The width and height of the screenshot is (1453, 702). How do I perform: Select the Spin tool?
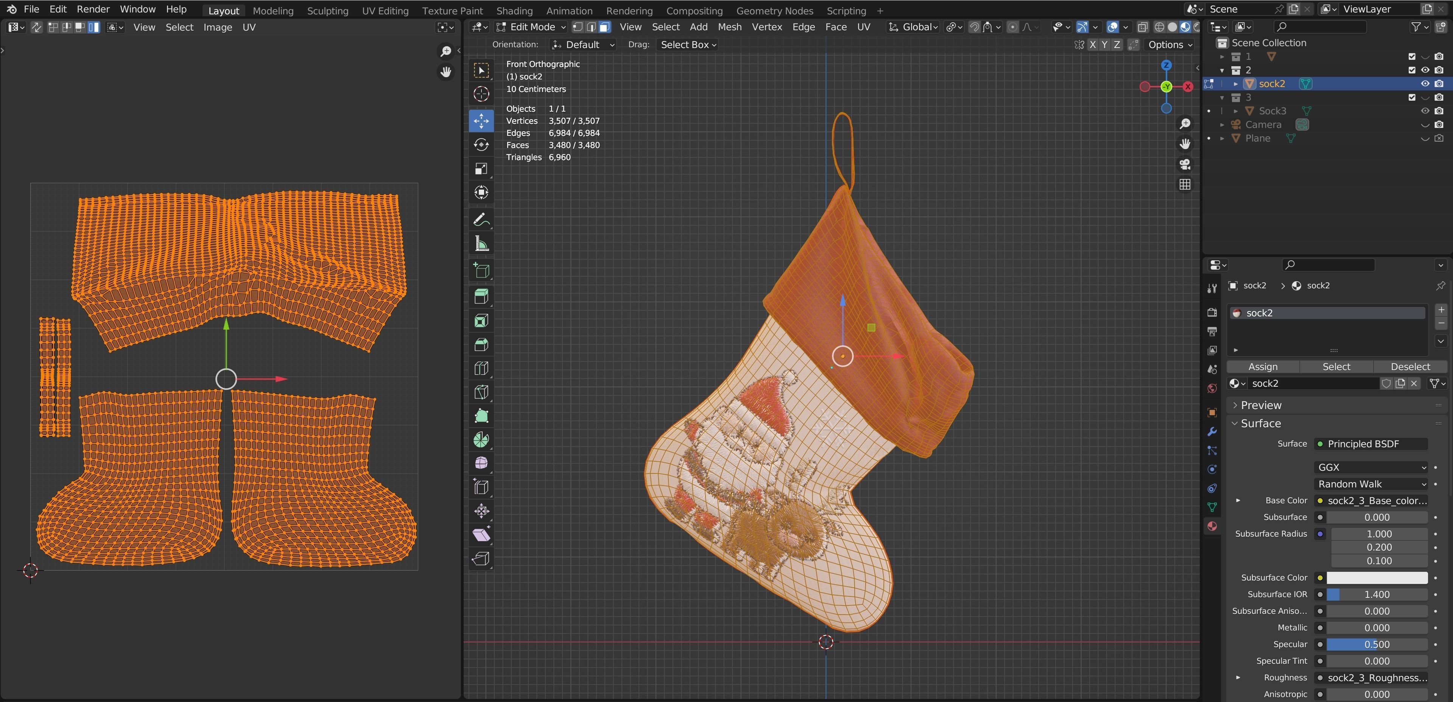[x=481, y=440]
